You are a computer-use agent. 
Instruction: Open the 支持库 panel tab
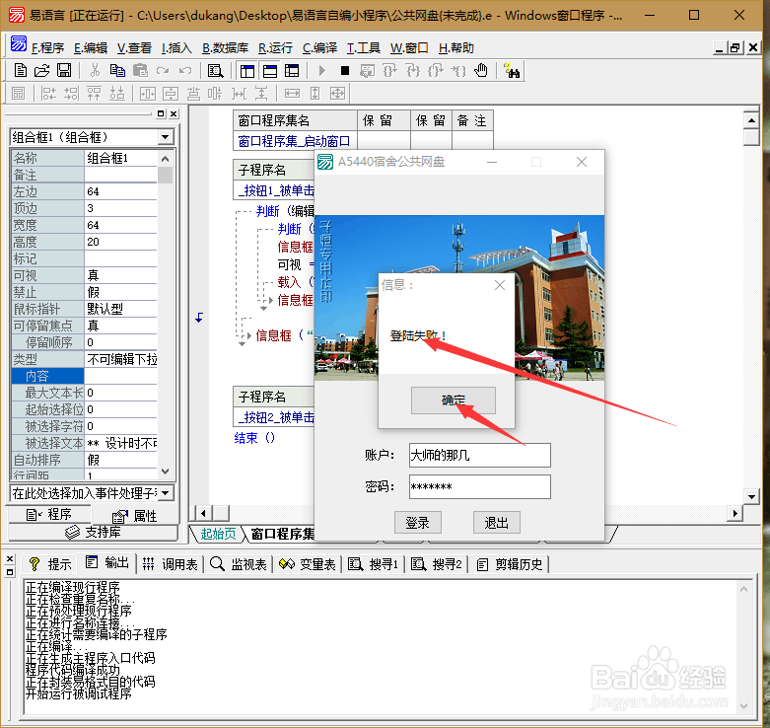coord(94,532)
